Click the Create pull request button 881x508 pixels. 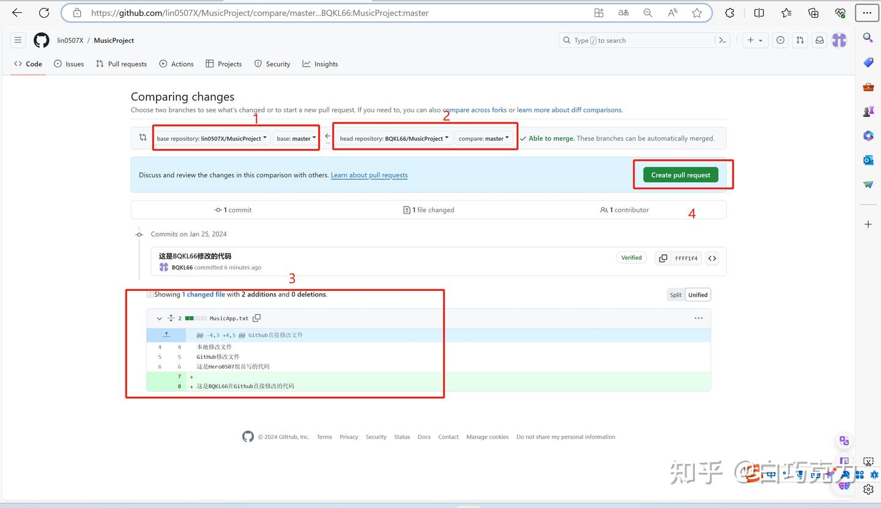point(680,174)
